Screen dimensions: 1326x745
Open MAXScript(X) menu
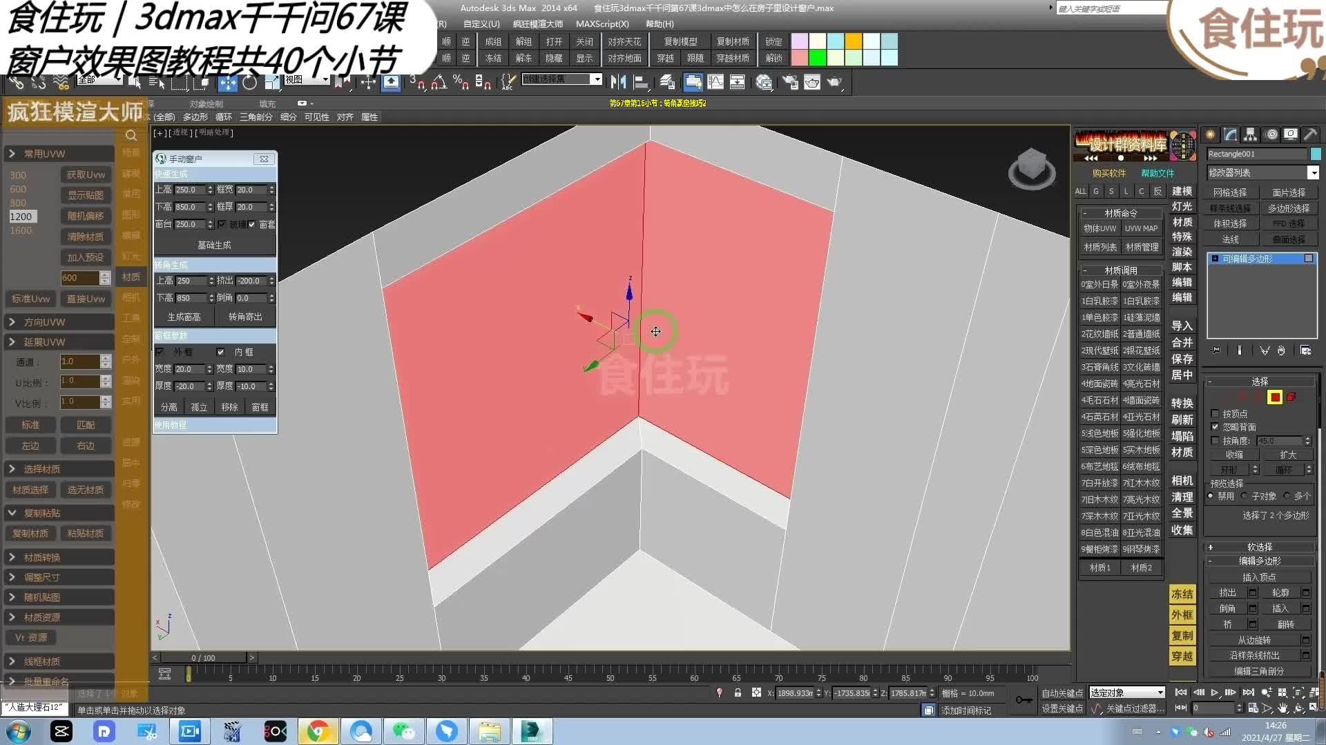click(602, 24)
